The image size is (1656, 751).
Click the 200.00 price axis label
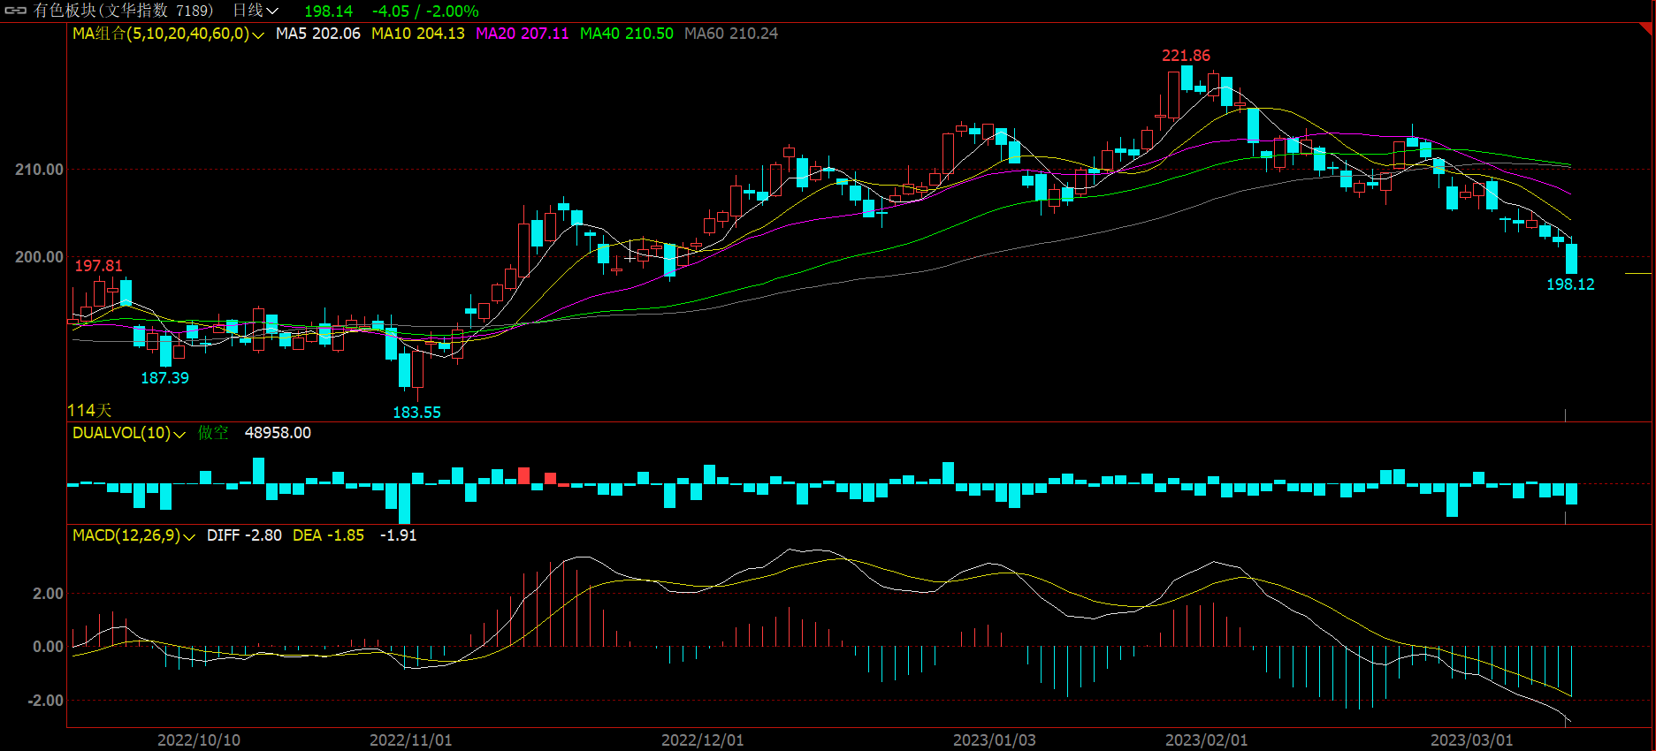pos(39,257)
